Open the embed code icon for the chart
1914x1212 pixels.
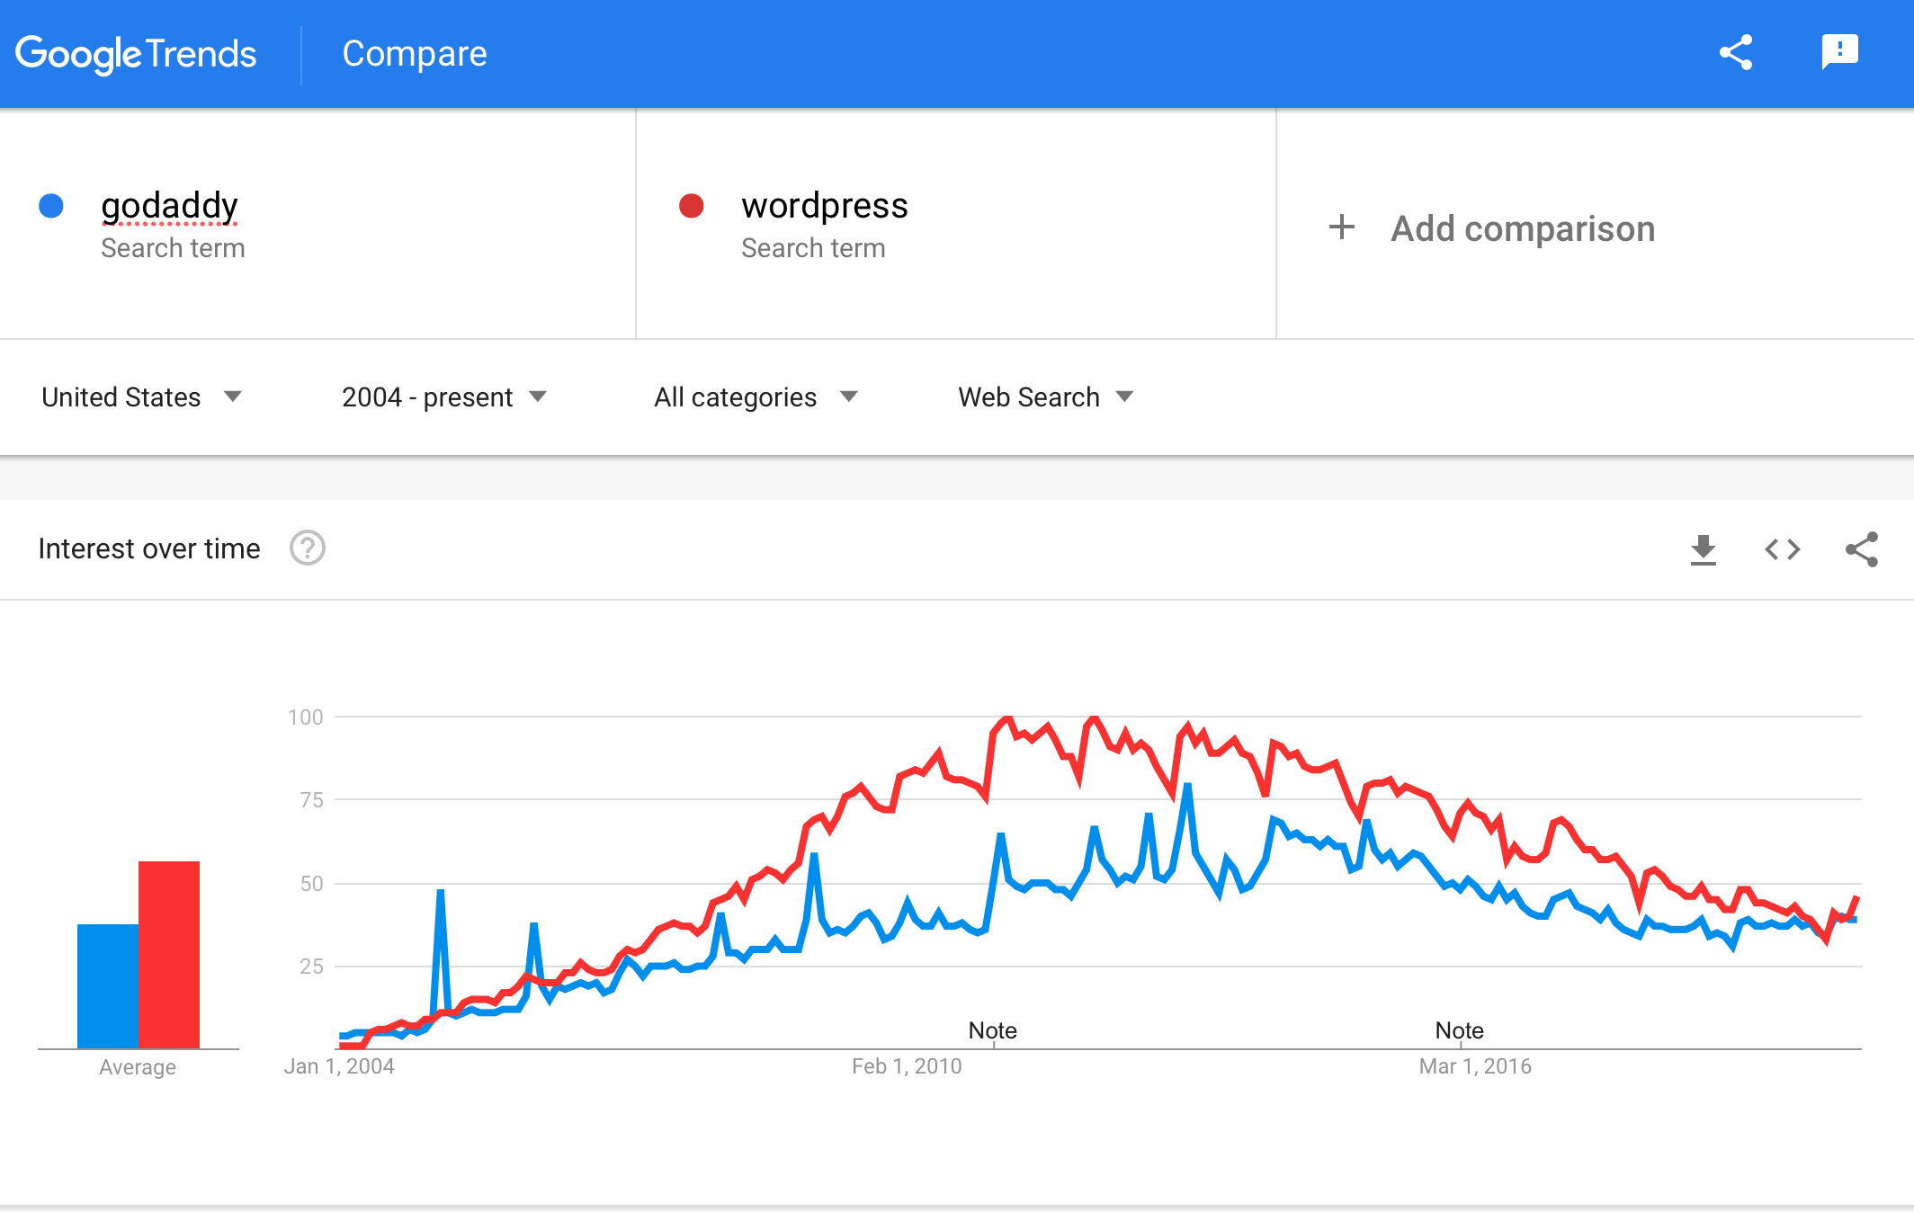(1781, 549)
